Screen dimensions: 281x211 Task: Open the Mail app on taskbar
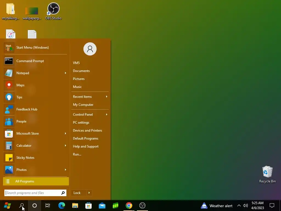pos(102,206)
